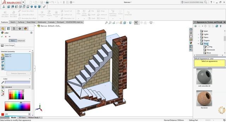Switch to the Evaluate tab

[51, 22]
